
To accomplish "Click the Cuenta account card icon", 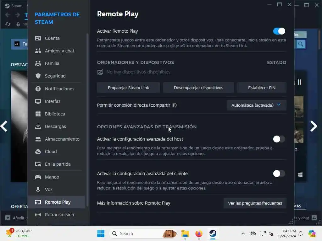I will click(x=38, y=38).
